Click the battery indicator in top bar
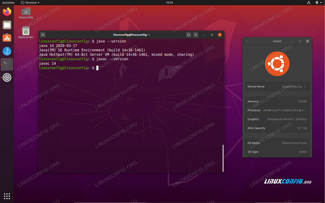 [317, 2]
